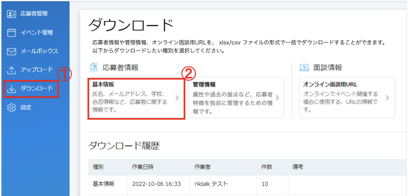Click the chevron on the 管理情報 card
Image resolution: width=408 pixels, height=196 pixels.
[x=277, y=98]
